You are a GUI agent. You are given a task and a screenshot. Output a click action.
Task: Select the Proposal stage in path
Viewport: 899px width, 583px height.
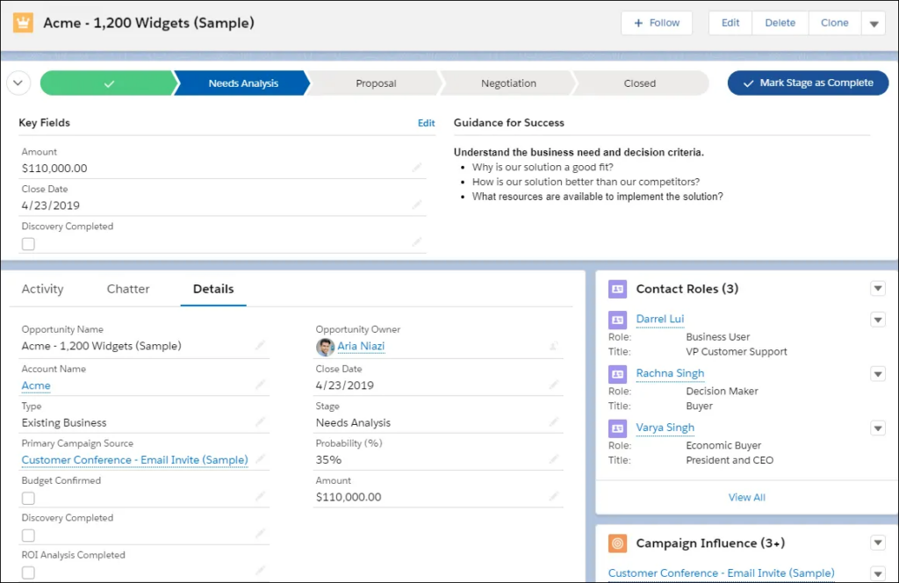376,83
